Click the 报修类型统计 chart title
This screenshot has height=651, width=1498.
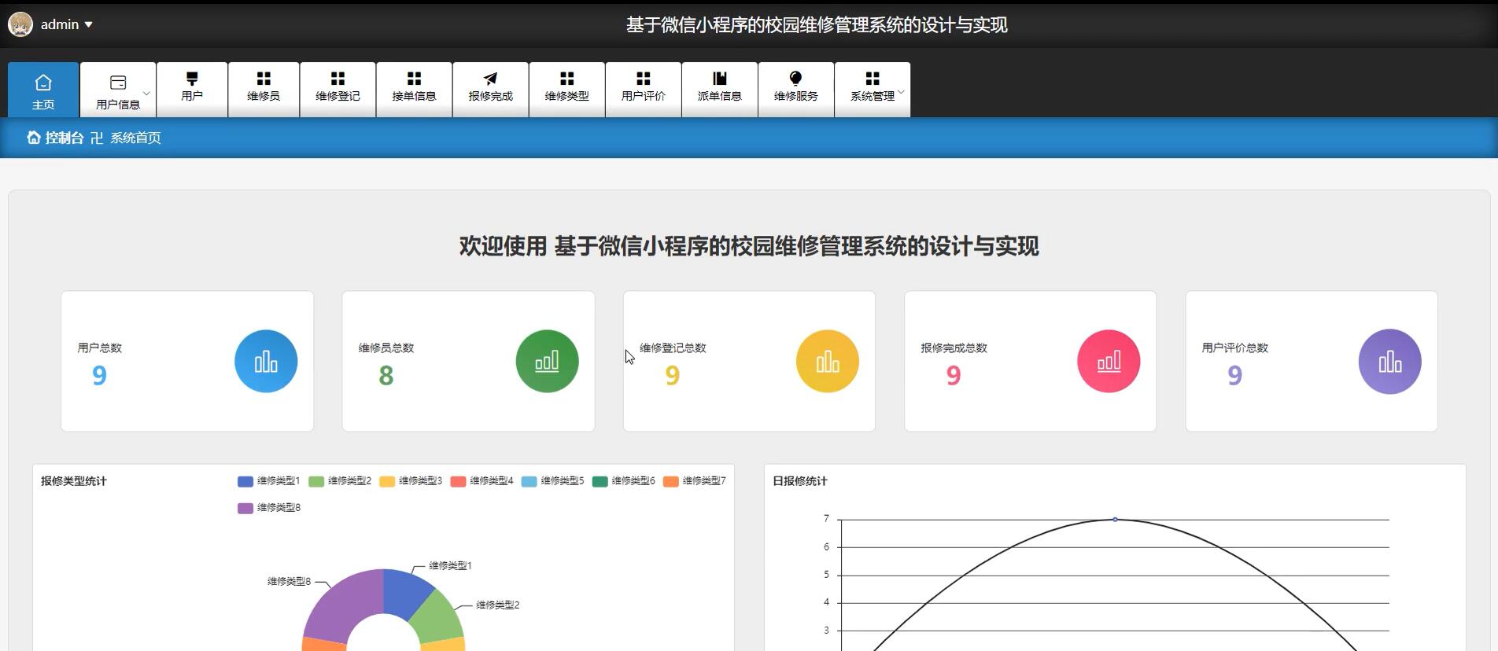74,481
